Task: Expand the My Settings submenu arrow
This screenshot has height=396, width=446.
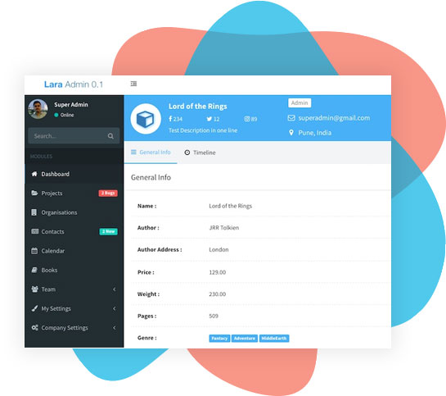Action: (x=115, y=308)
